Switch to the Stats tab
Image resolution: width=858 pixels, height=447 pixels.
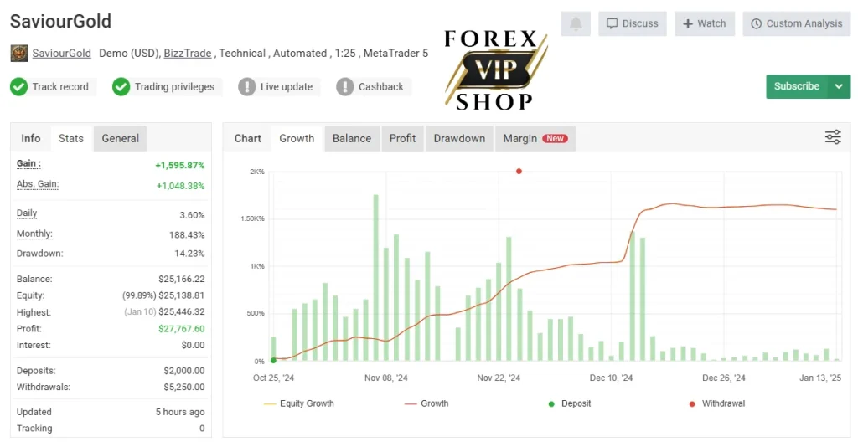click(71, 138)
